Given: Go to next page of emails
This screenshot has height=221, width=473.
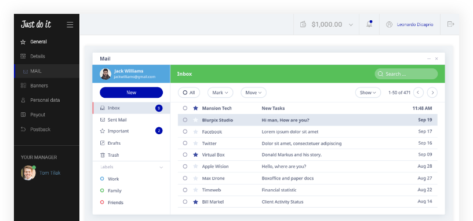Looking at the screenshot, I should pos(432,93).
